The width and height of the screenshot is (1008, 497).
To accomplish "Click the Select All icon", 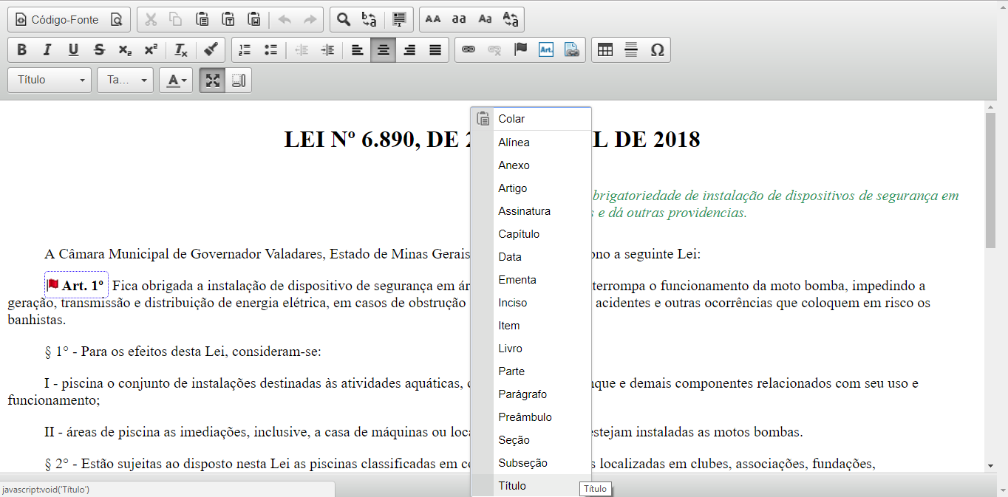I will 400,20.
